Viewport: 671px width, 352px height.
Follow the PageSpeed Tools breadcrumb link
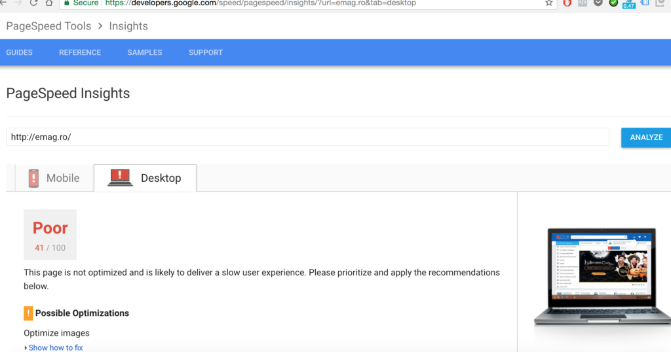pyautogui.click(x=48, y=26)
